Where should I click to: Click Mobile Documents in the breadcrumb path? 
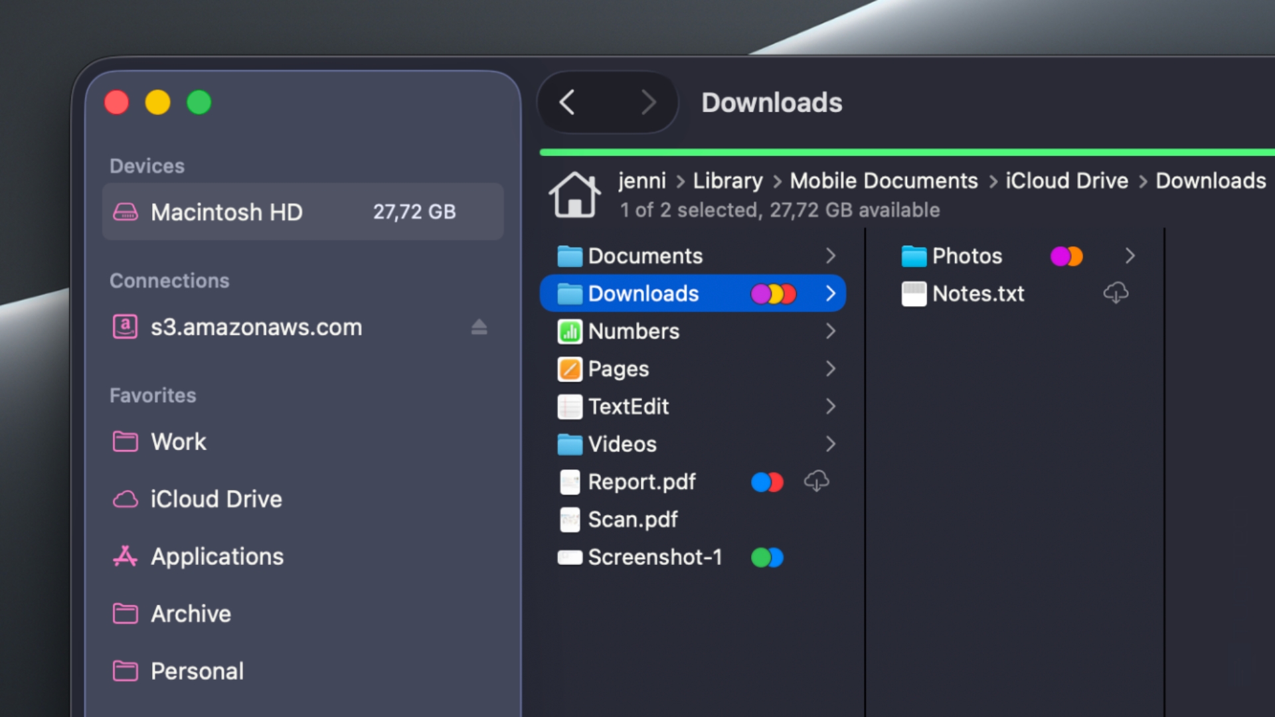(x=883, y=181)
